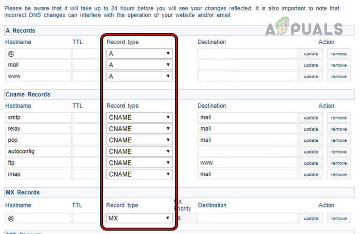Update the MX record for @
This screenshot has width=360, height=234.
311,218
